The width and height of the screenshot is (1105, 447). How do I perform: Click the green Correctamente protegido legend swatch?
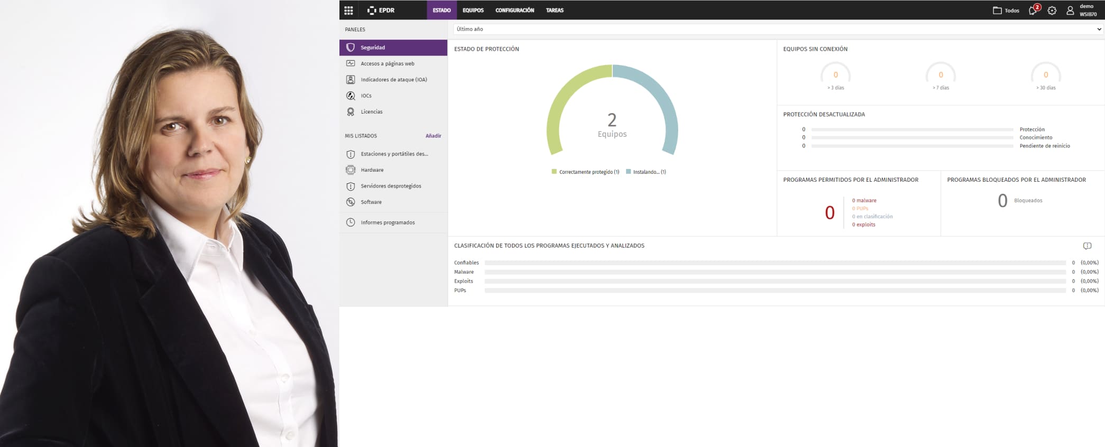click(x=554, y=172)
